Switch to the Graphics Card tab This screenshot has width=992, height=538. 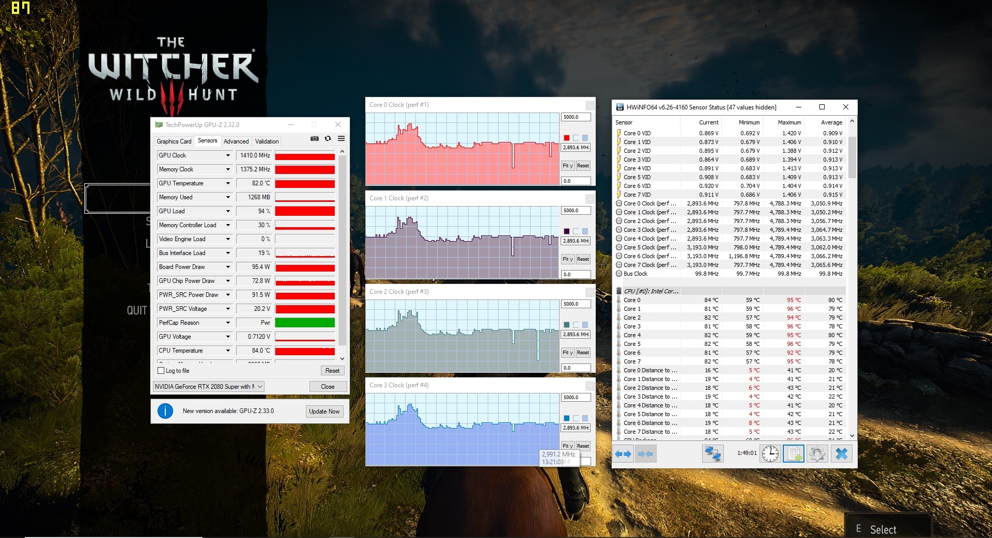point(174,141)
